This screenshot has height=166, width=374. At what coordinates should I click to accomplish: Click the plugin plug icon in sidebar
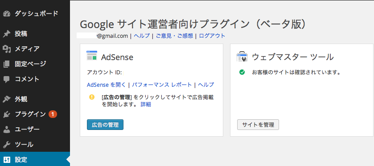[7, 114]
